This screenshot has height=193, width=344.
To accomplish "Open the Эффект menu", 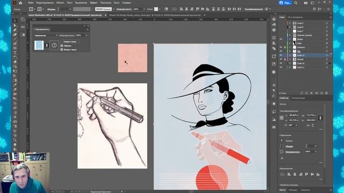I will [94, 3].
